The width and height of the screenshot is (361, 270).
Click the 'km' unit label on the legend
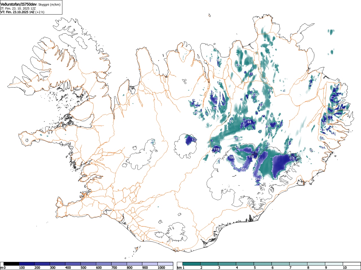point(179,268)
